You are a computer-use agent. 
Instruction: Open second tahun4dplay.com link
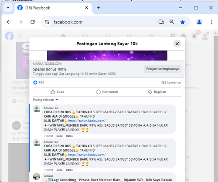[87, 155]
